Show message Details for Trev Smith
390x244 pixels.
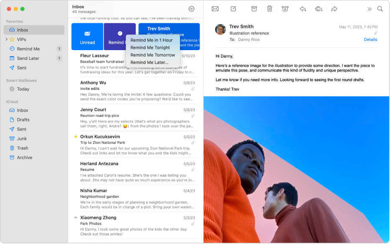[370, 39]
